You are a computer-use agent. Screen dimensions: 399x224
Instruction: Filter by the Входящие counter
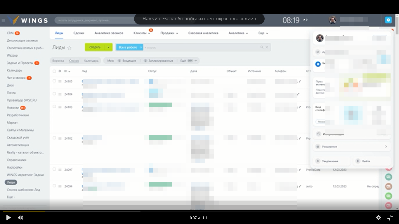pos(127,61)
